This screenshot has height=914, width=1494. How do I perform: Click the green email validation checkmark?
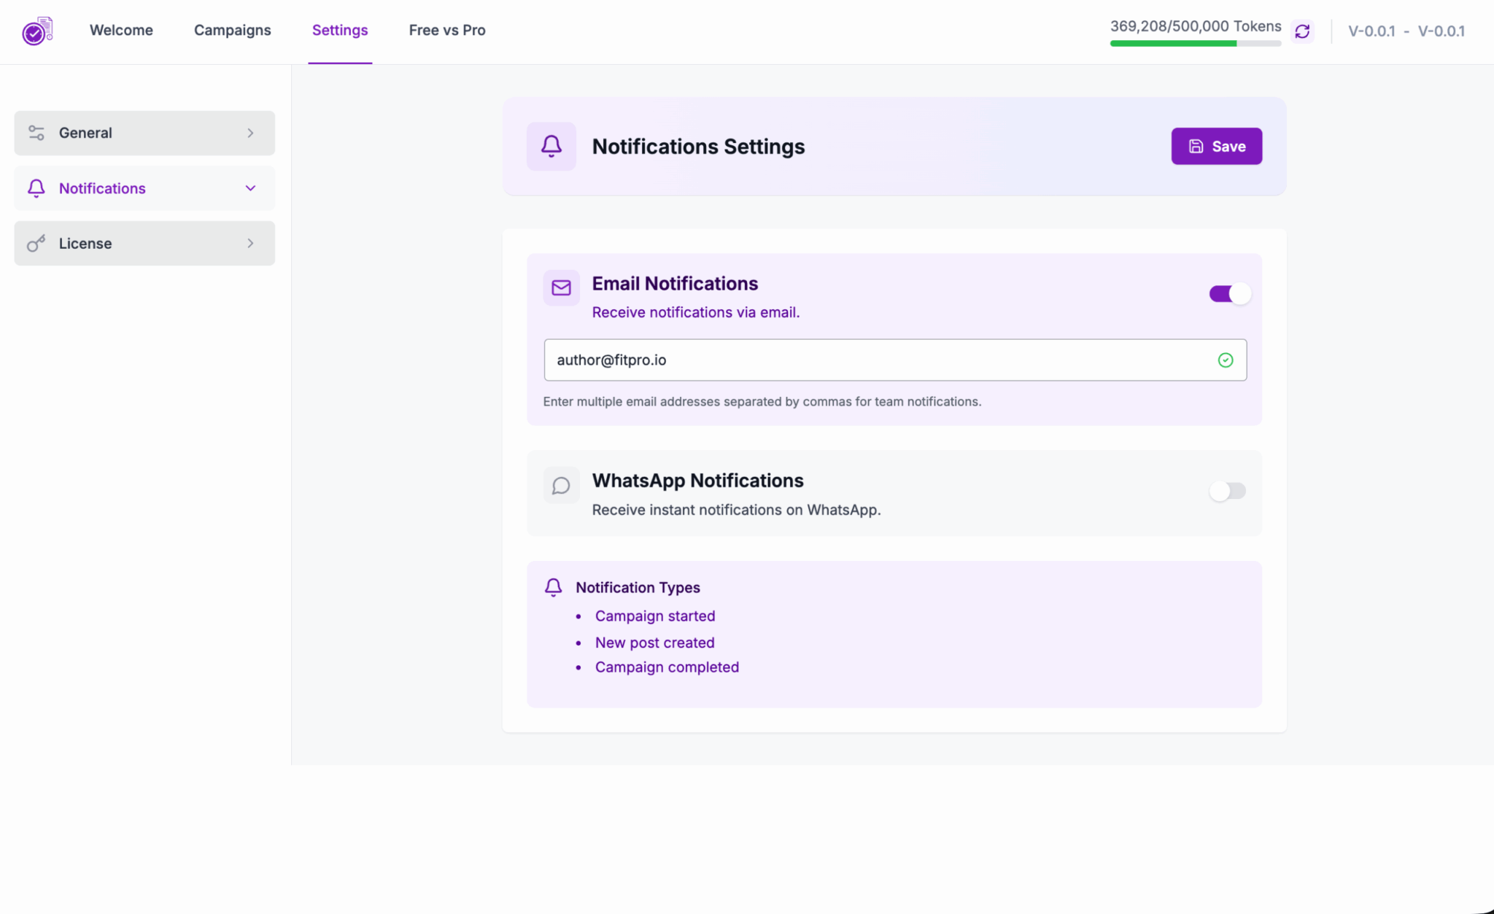coord(1226,360)
